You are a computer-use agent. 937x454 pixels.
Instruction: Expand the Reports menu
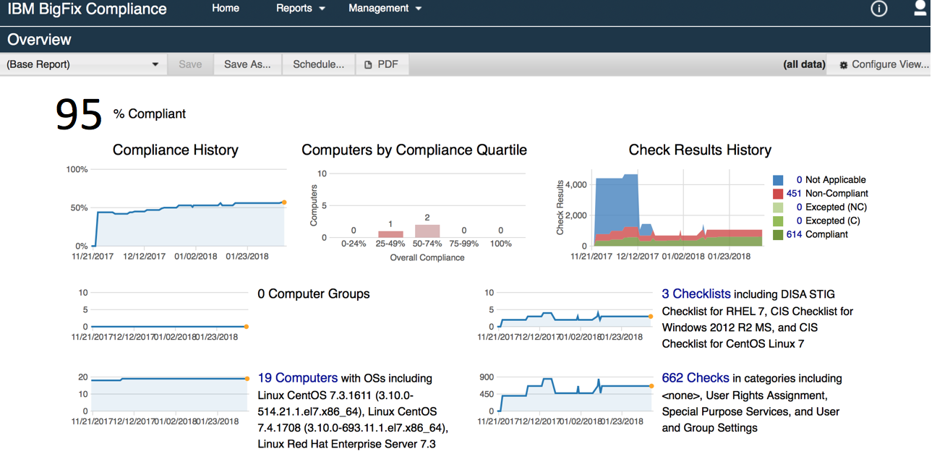[x=301, y=9]
